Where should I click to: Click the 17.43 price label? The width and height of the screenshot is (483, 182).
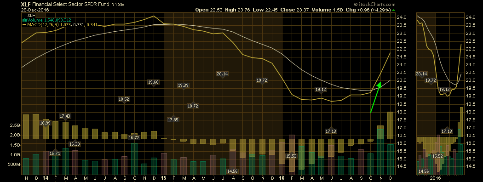tap(65, 116)
